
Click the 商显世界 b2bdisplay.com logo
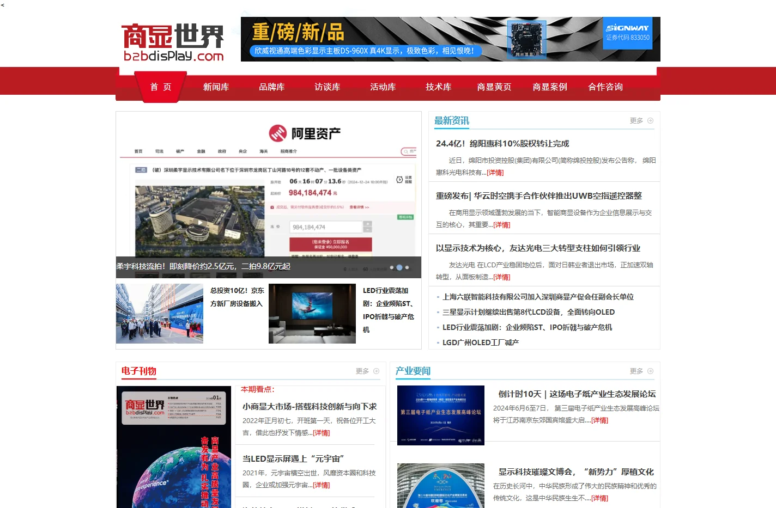[173, 42]
